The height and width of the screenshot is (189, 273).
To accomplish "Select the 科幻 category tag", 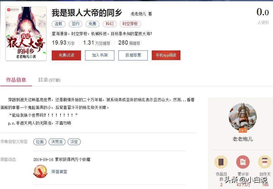I will click(x=110, y=24).
